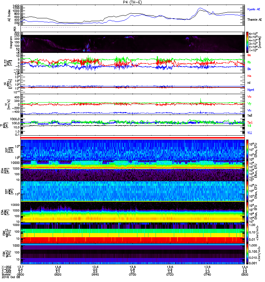Click the 0620 time tick label

pyautogui.click(x=58, y=275)
